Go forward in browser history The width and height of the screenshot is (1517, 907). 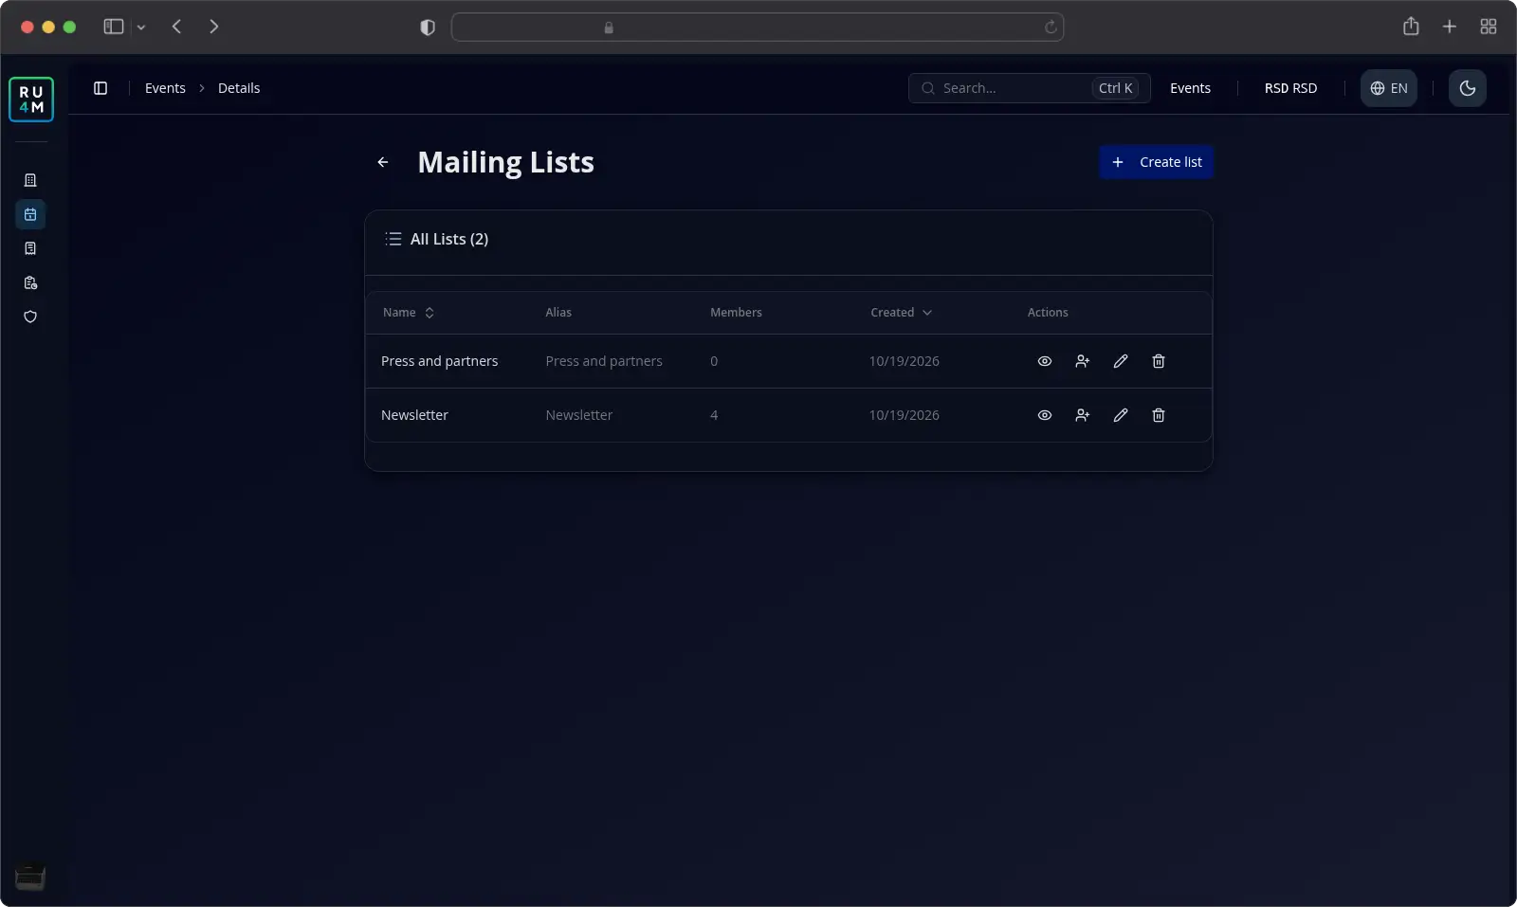213,27
